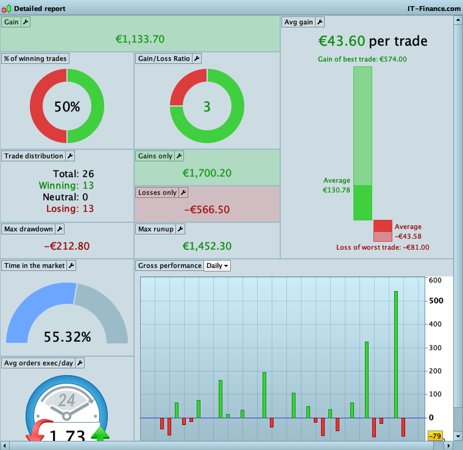463x450 pixels.
Task: Click the horizontal scrollbar right arrow
Action: pos(448,446)
